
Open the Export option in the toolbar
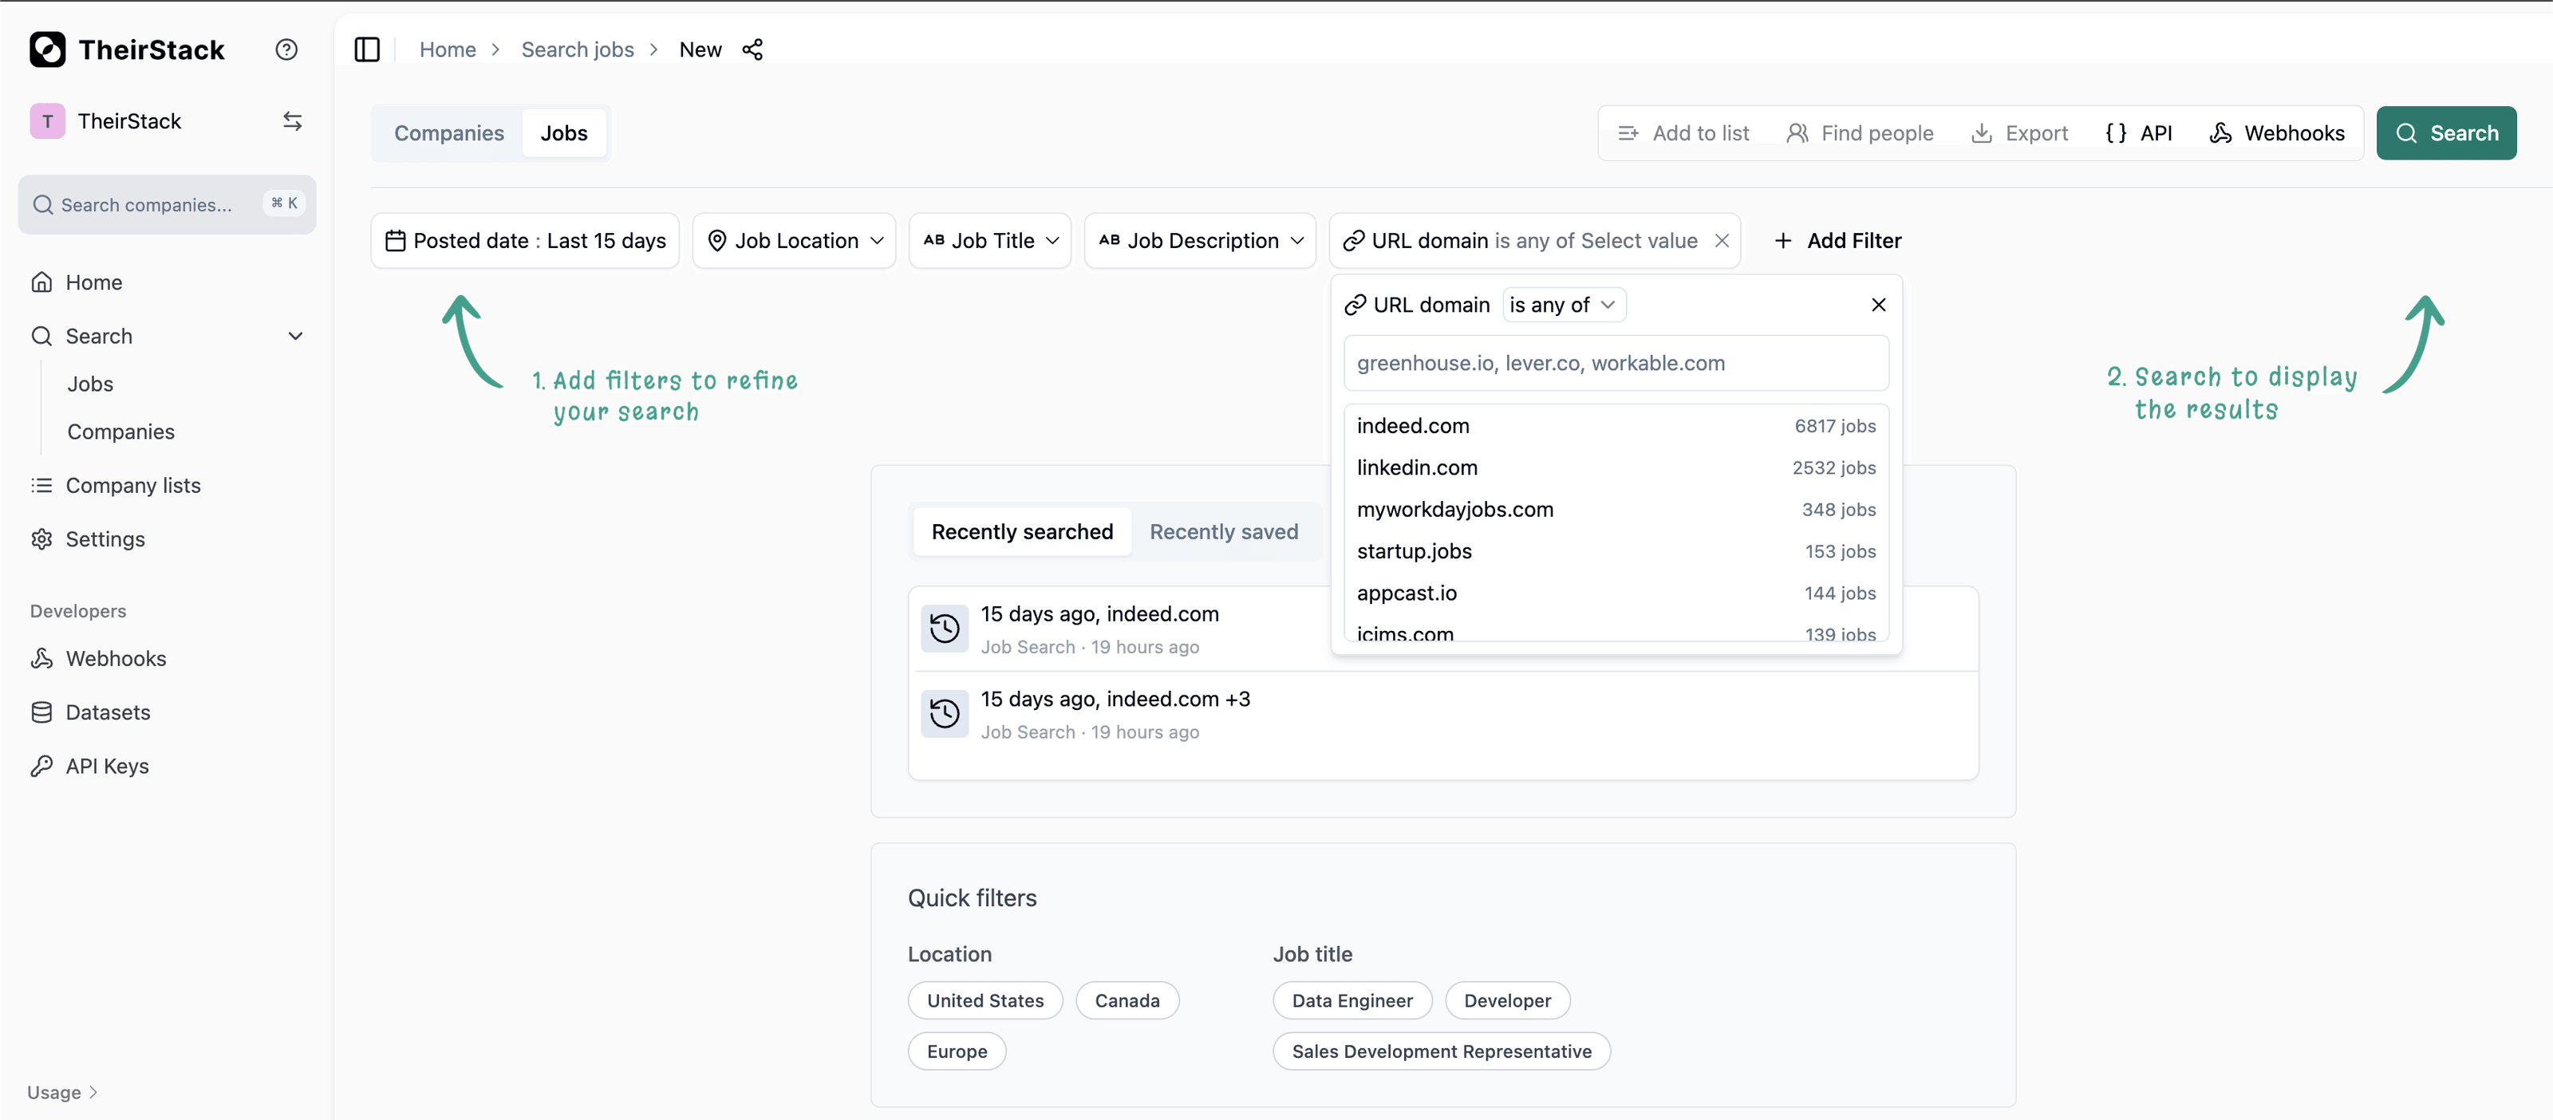2020,132
